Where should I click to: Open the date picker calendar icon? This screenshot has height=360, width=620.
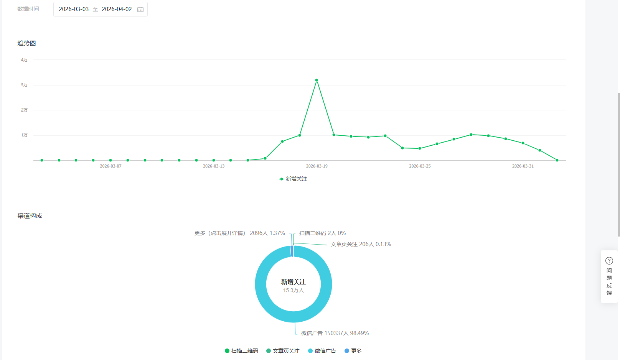(x=140, y=9)
